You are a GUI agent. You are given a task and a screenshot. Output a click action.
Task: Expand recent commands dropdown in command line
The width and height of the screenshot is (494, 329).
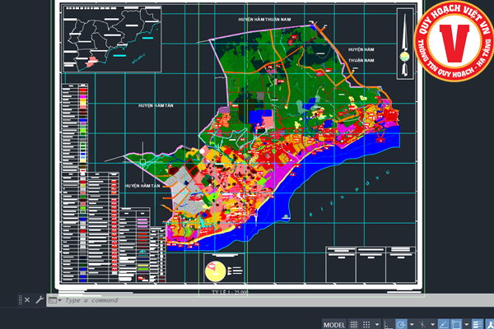coord(54,300)
